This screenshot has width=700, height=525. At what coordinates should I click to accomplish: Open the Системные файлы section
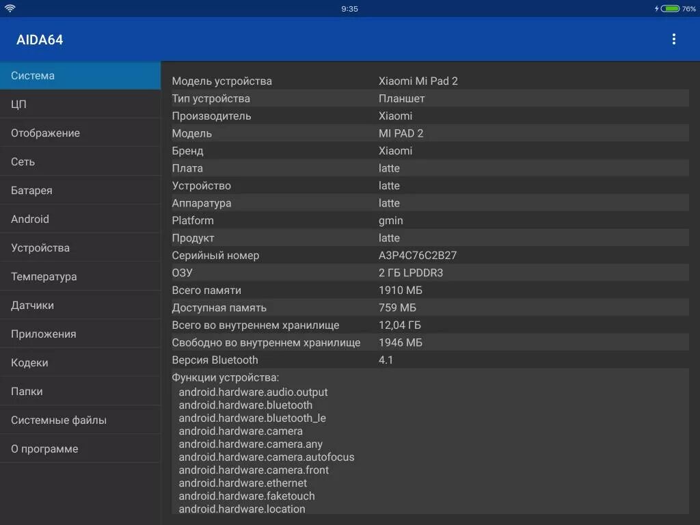pos(81,420)
